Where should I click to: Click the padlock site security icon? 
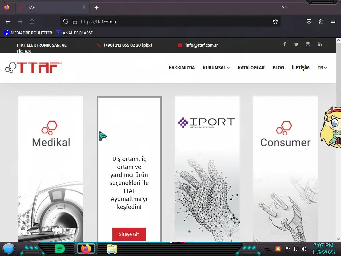coord(75,22)
